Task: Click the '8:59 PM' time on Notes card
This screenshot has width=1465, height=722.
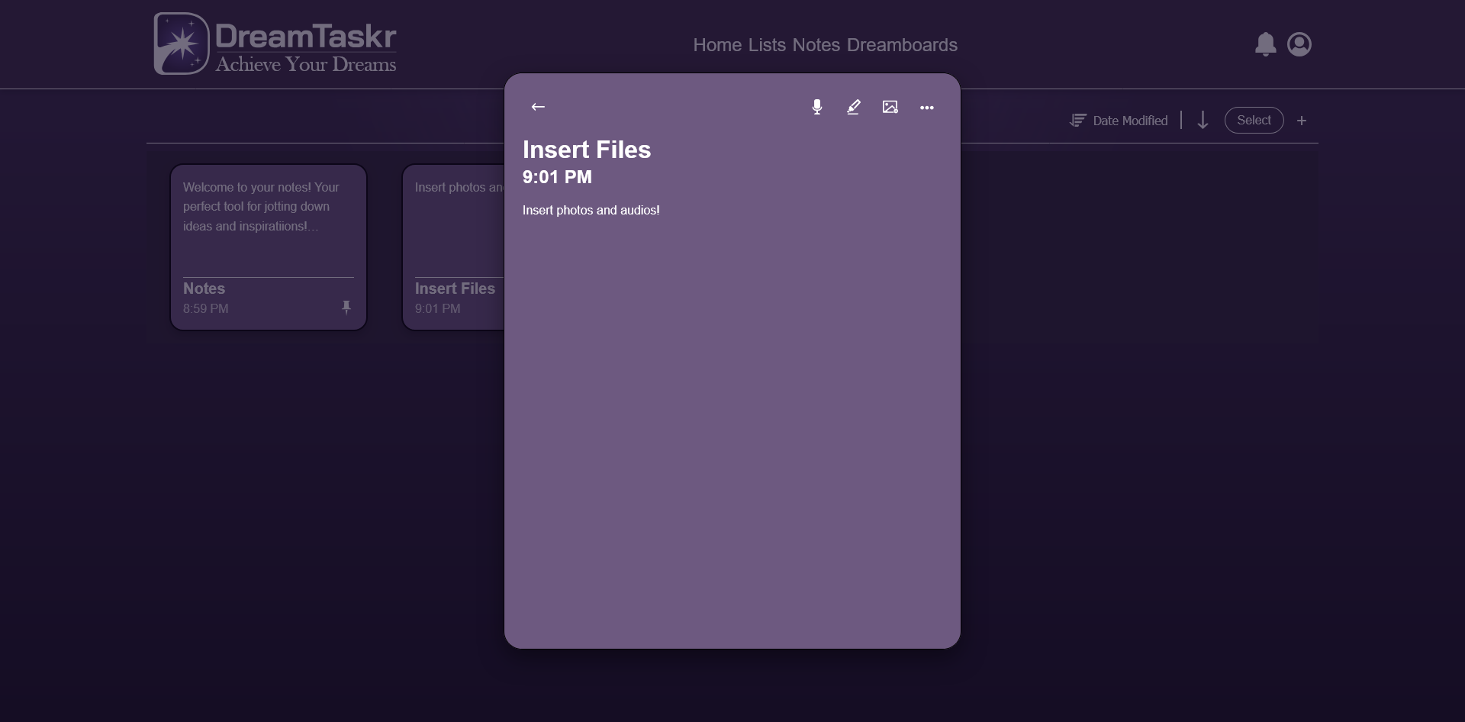Action: tap(206, 308)
